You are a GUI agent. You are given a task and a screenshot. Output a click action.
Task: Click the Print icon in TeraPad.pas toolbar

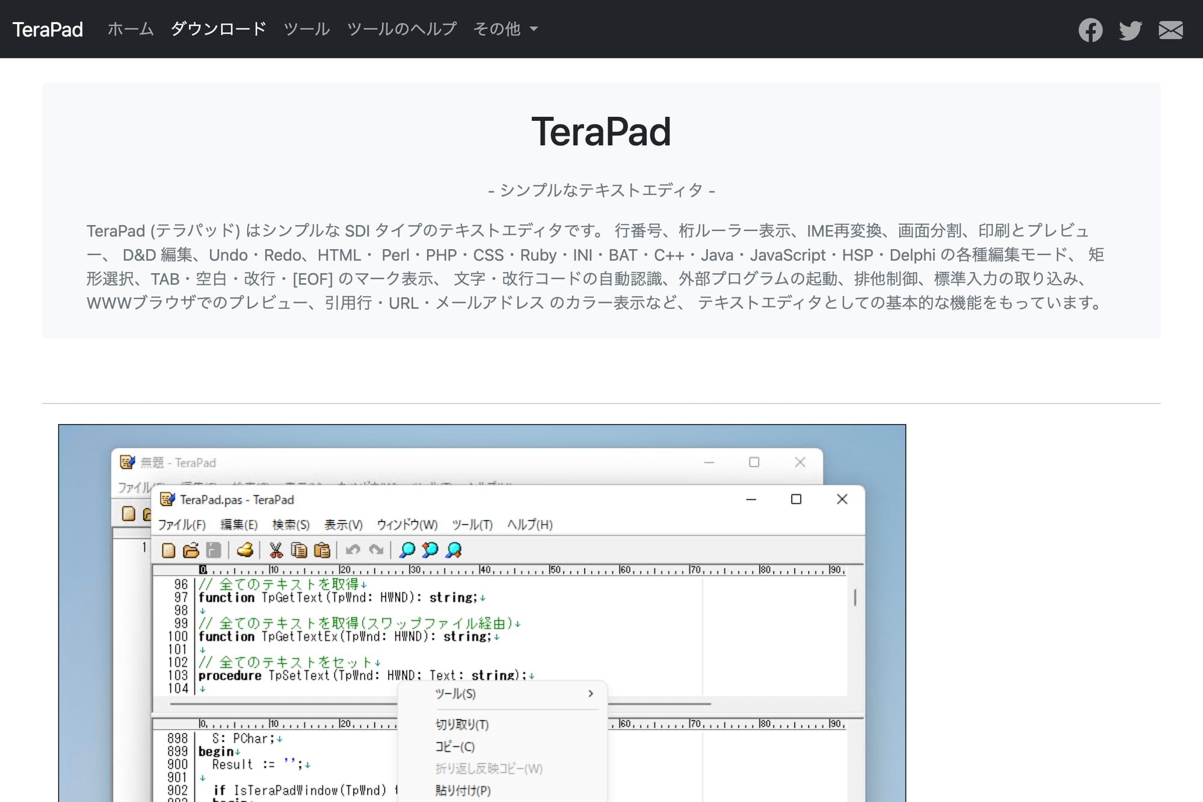point(245,550)
